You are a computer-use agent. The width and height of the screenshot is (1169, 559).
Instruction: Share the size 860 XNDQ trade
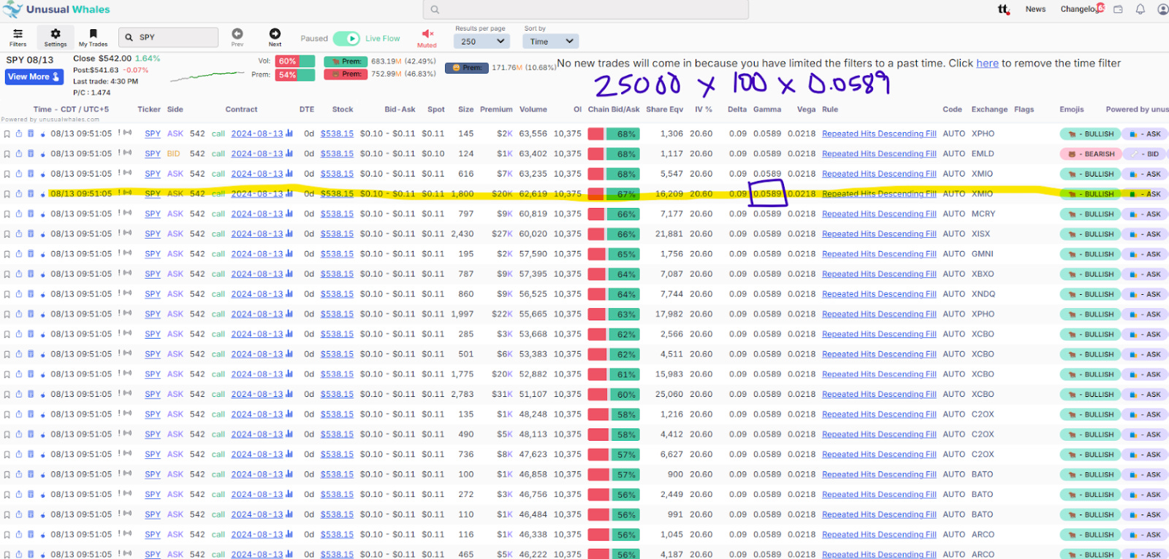[x=19, y=294]
